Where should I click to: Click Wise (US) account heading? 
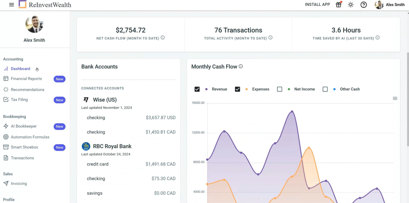(x=105, y=100)
